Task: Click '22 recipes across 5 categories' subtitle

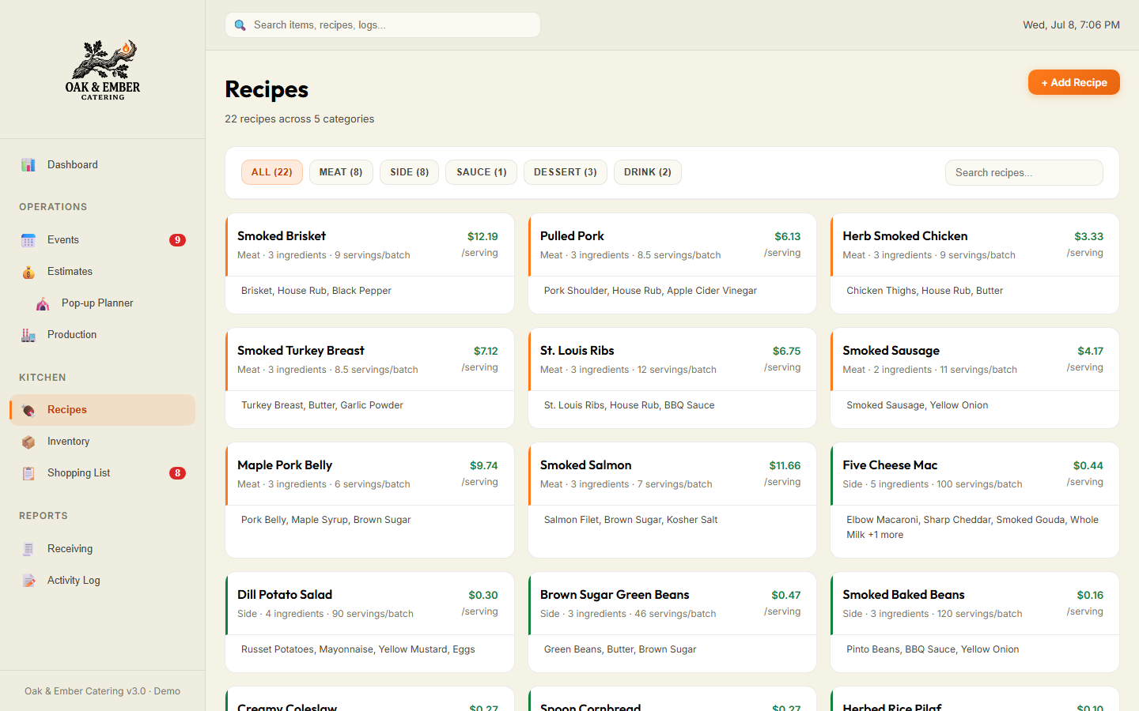Action: point(300,119)
